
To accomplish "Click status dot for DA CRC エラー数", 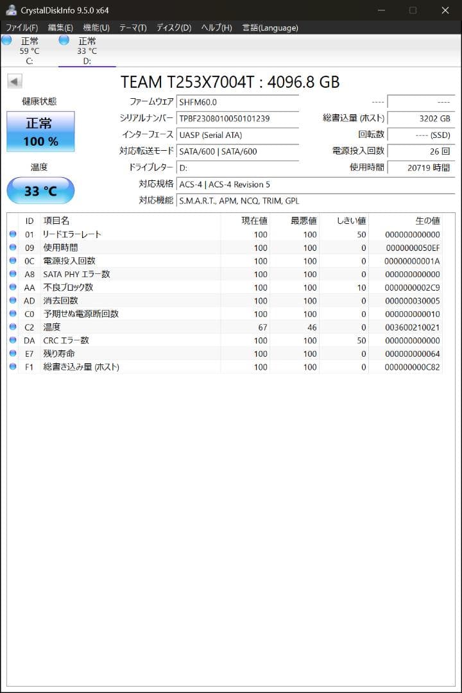I will (13, 340).
